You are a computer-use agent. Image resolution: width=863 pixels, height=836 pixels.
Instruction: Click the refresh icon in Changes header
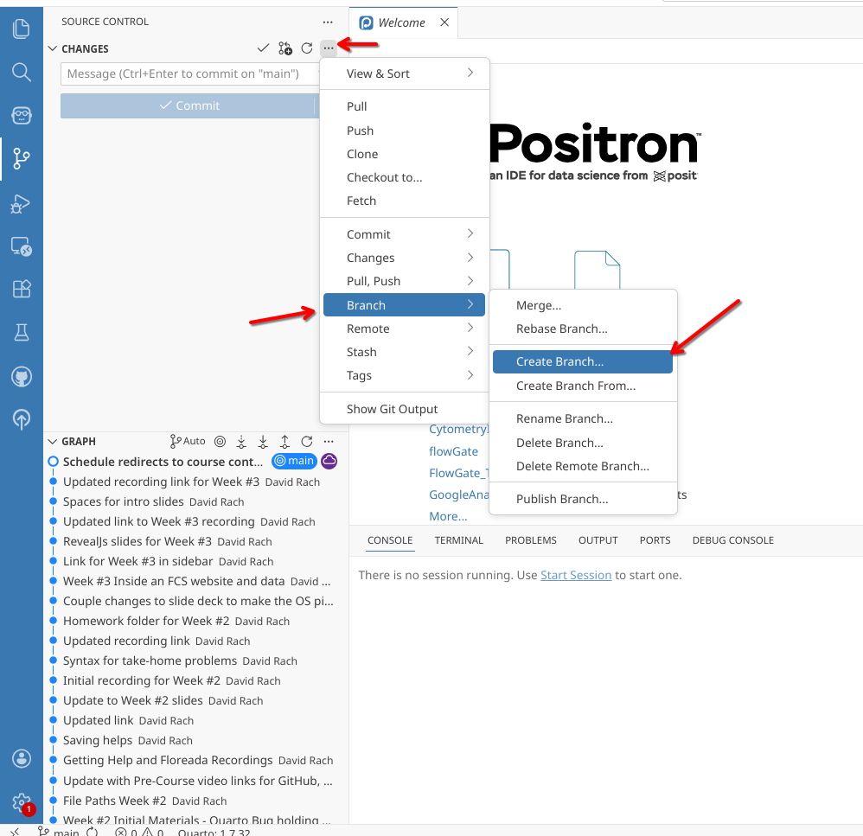307,49
